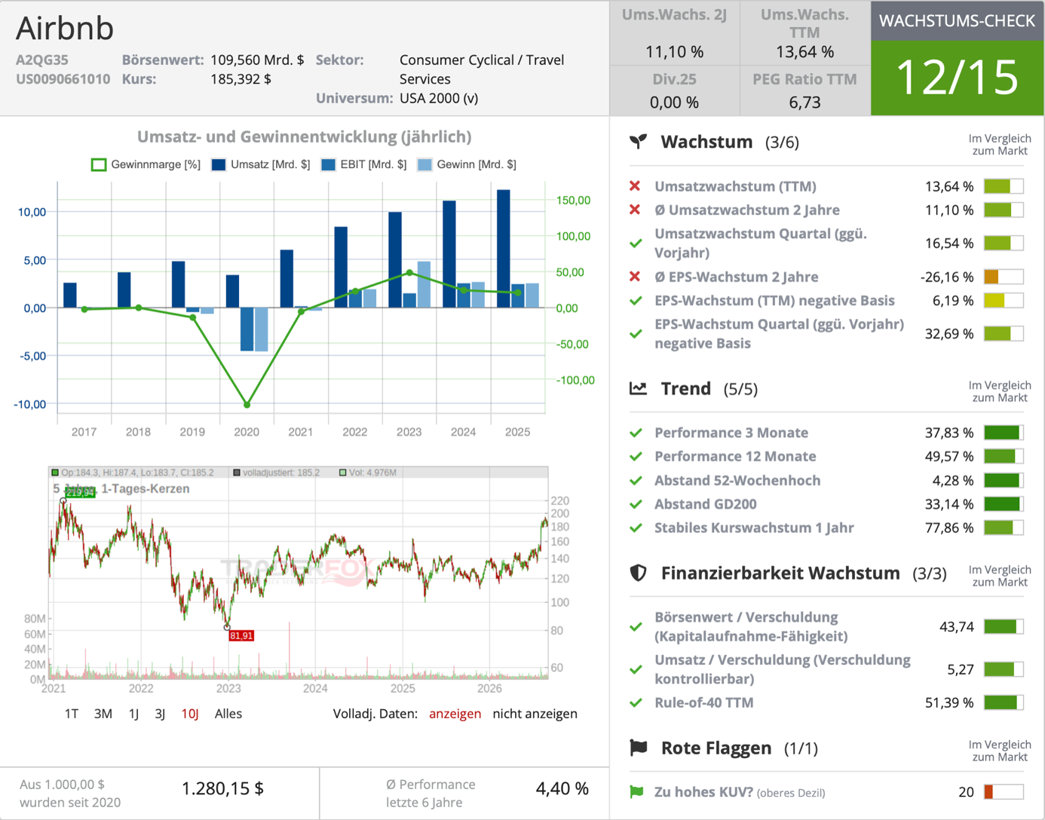Switch the chart to the 10J range
The image size is (1045, 820).
(190, 714)
